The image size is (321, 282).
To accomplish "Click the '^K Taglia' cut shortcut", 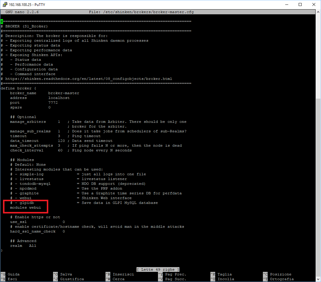I will [221, 274].
